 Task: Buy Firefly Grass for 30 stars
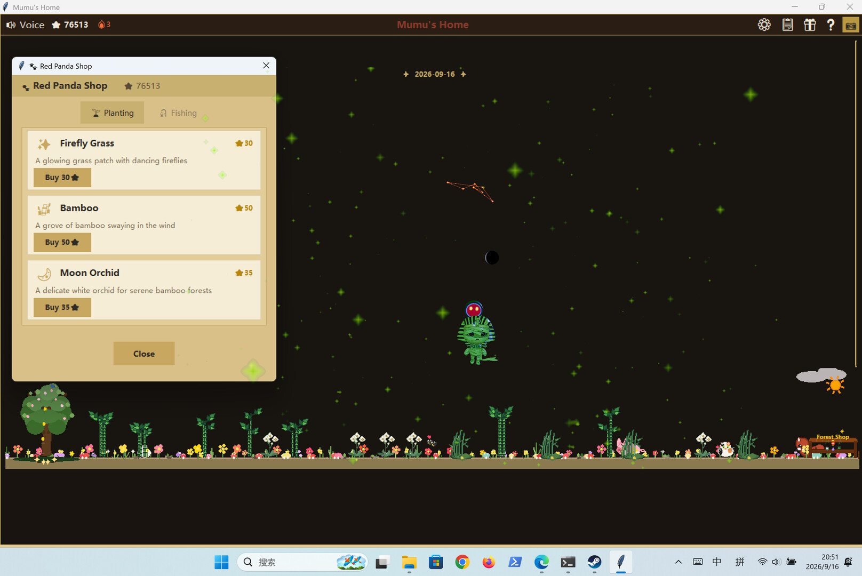point(62,178)
